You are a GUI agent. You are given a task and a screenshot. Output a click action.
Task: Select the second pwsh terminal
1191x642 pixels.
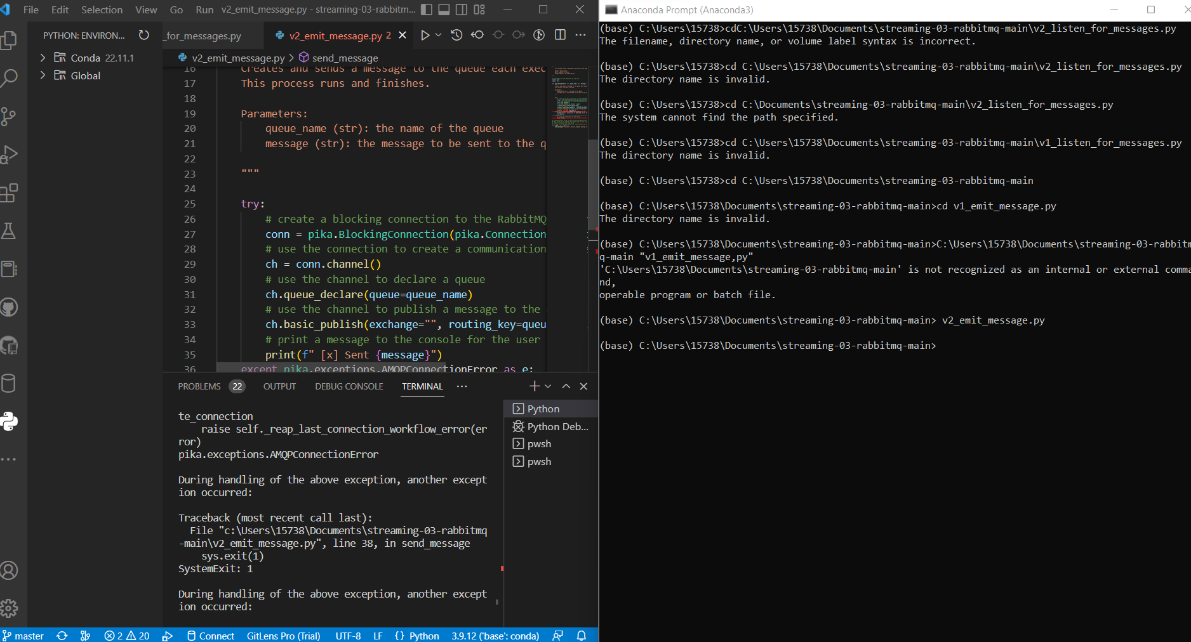pyautogui.click(x=551, y=461)
